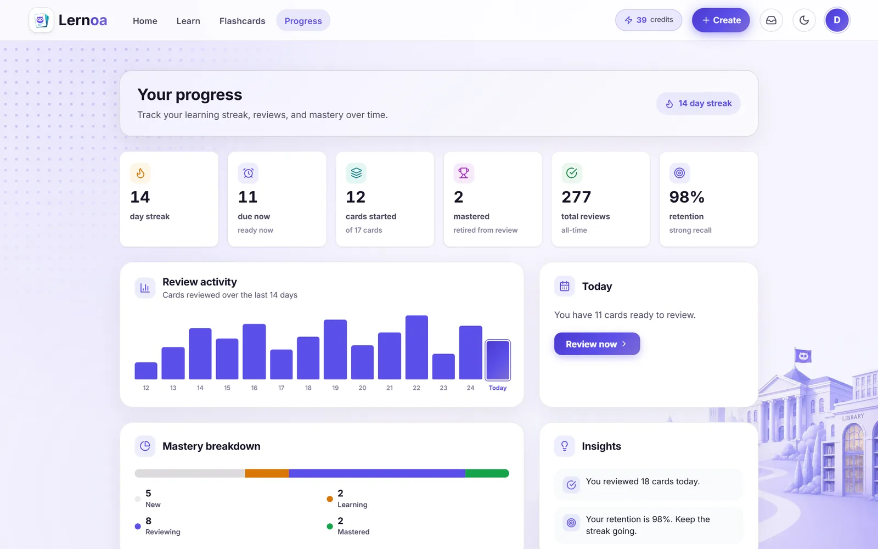
Task: Click the flame icon on day streak card
Action: point(140,173)
